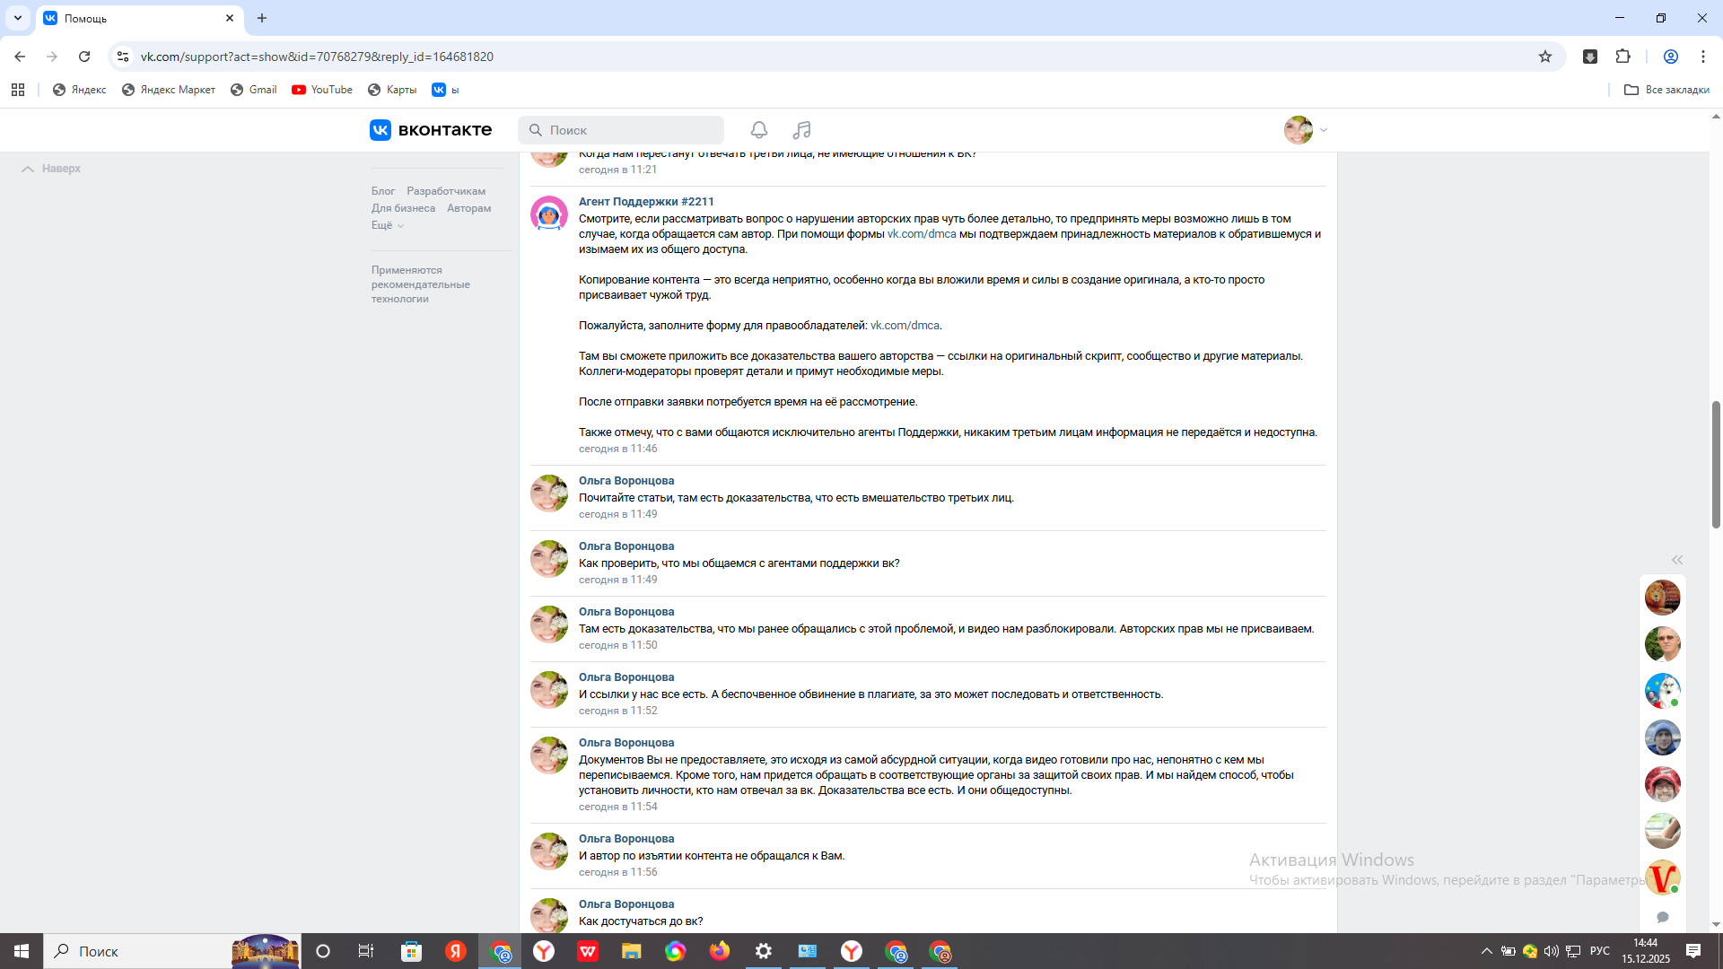Bookmark this page with star icon
This screenshot has height=969, width=1723.
coord(1544,57)
